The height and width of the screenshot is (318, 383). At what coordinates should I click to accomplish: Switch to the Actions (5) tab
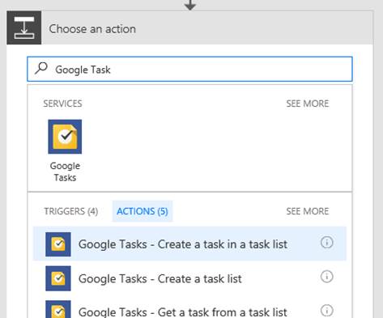coord(143,211)
